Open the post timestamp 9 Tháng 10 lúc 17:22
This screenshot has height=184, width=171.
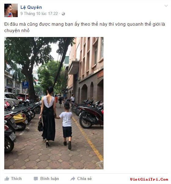39,14
